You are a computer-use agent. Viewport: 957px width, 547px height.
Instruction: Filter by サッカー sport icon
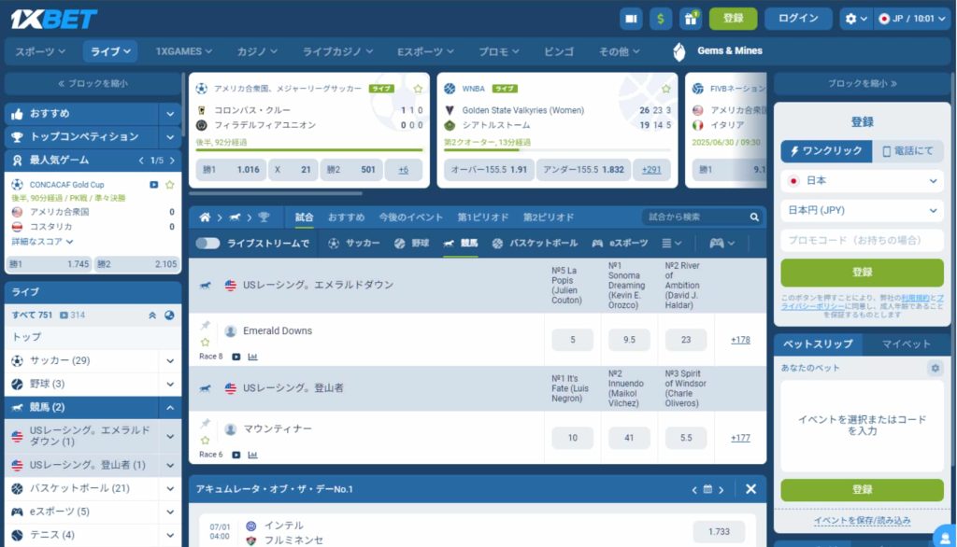coord(354,244)
